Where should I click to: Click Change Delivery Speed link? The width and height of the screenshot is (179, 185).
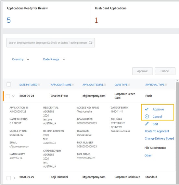pyautogui.click(x=159, y=138)
